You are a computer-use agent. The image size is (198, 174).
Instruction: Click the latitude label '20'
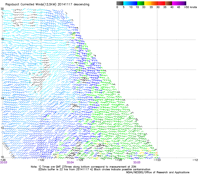pyautogui.click(x=2, y=9)
